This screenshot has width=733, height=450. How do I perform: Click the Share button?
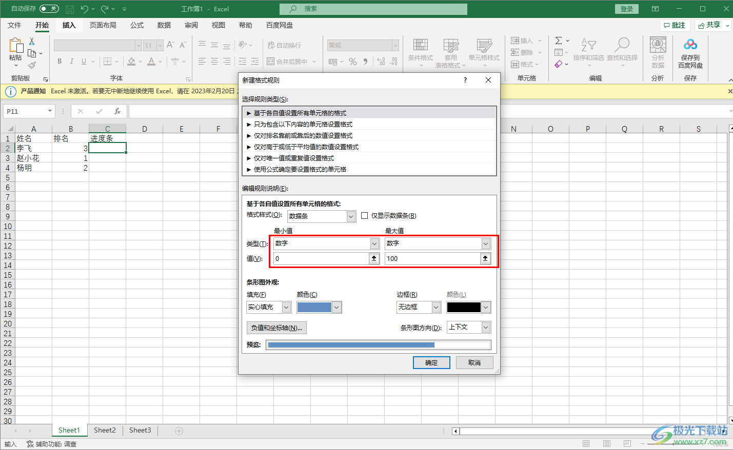click(x=713, y=25)
